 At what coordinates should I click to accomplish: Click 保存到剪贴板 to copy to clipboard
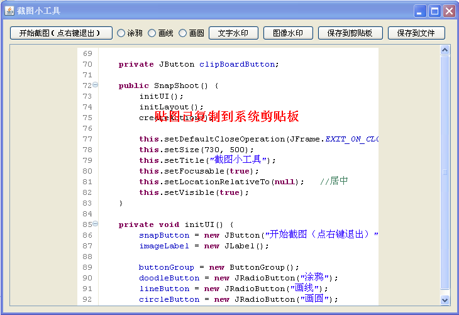[x=350, y=33]
